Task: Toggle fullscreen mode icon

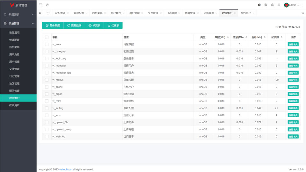Action: click(x=279, y=5)
